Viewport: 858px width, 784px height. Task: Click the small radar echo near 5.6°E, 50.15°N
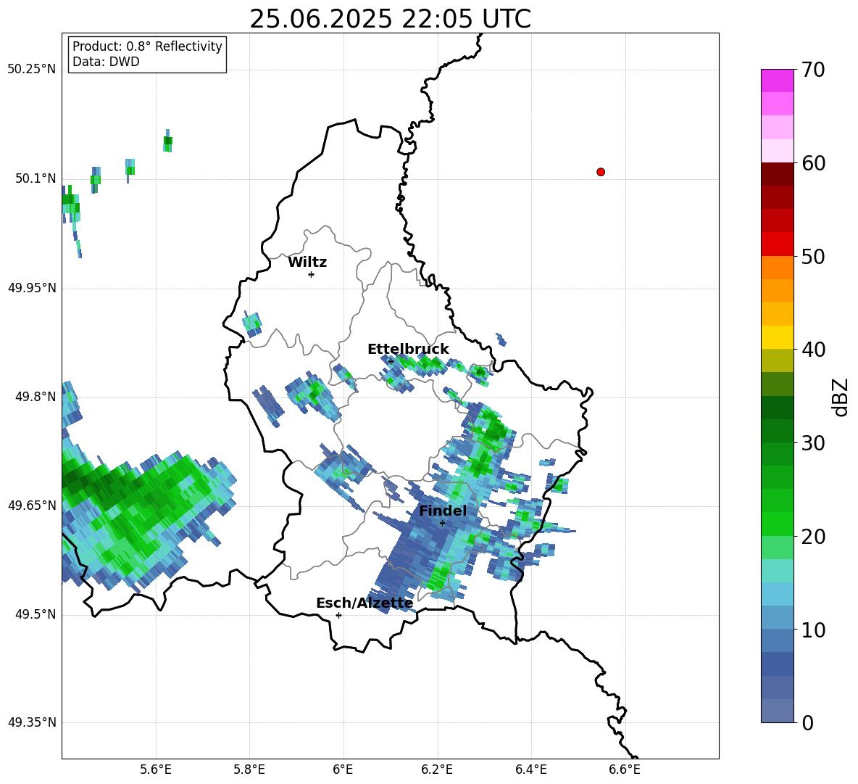[168, 141]
